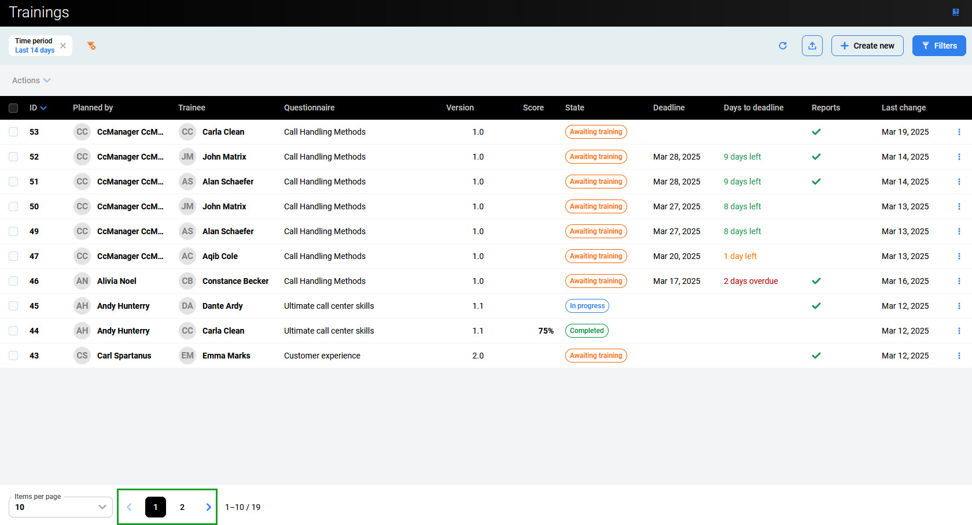Screen dimensions: 972x525
Task: Open the help icon in top-right corner
Action: (956, 13)
